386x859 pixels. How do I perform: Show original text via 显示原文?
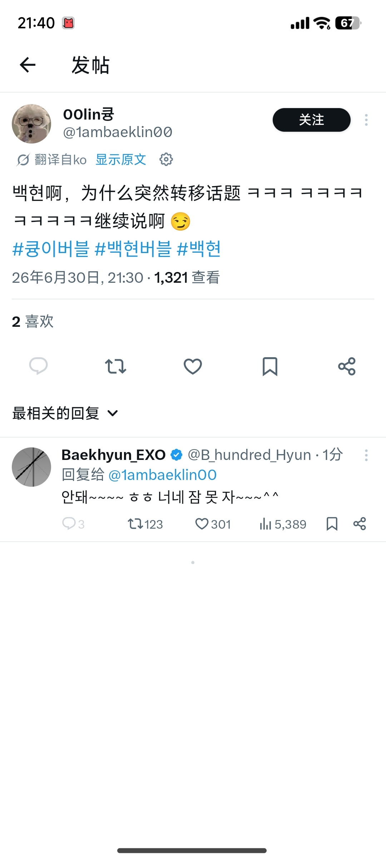121,159
